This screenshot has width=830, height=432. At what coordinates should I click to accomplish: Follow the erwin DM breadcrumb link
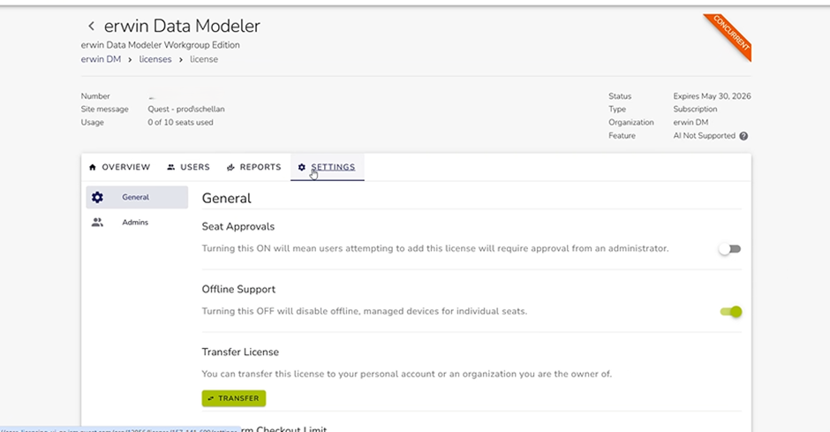click(101, 59)
